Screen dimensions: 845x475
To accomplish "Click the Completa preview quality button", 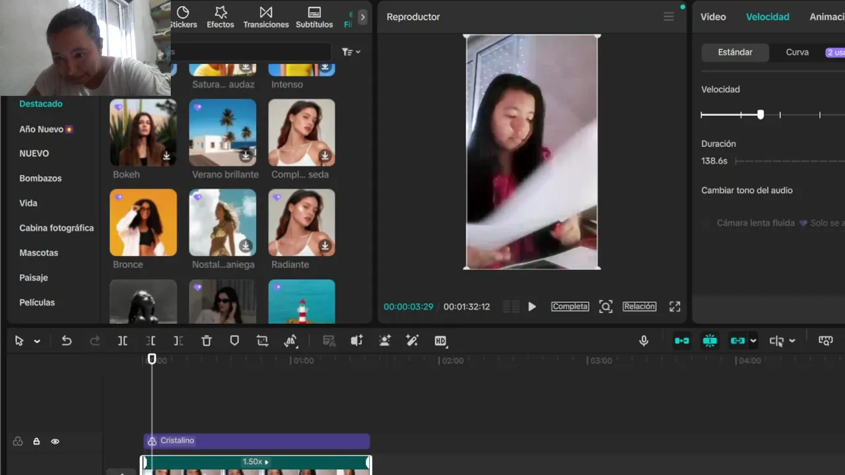I will 570,307.
